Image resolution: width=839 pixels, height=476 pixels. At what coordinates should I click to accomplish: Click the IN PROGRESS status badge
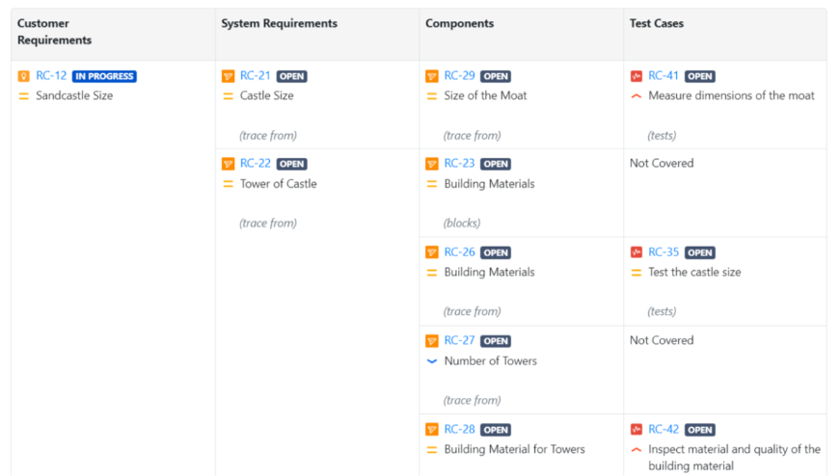104,76
